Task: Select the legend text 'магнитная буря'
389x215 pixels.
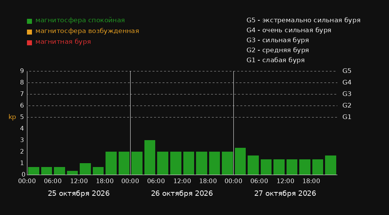Action: 63,42
